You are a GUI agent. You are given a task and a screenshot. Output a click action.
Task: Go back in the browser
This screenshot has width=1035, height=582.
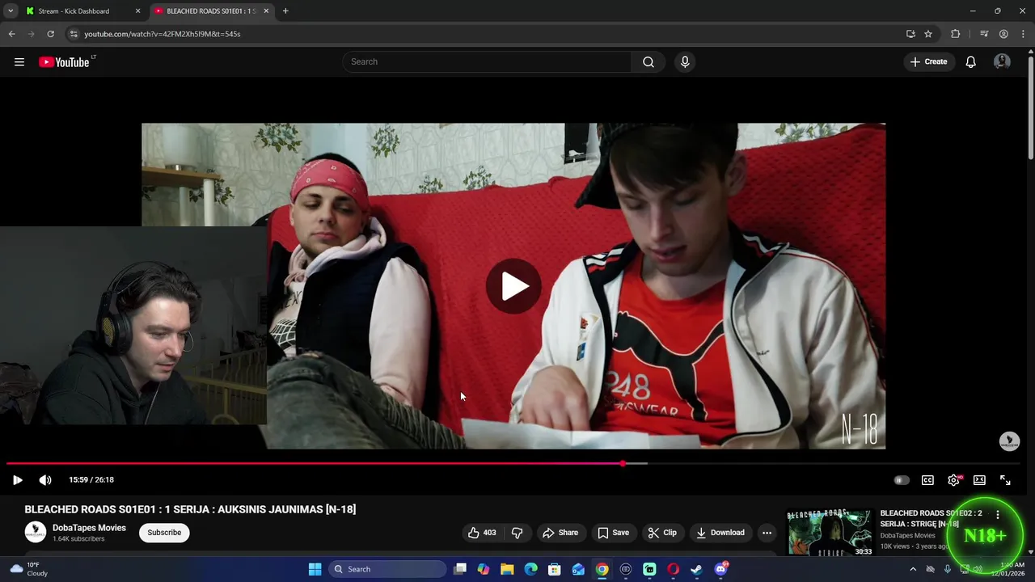(11, 34)
